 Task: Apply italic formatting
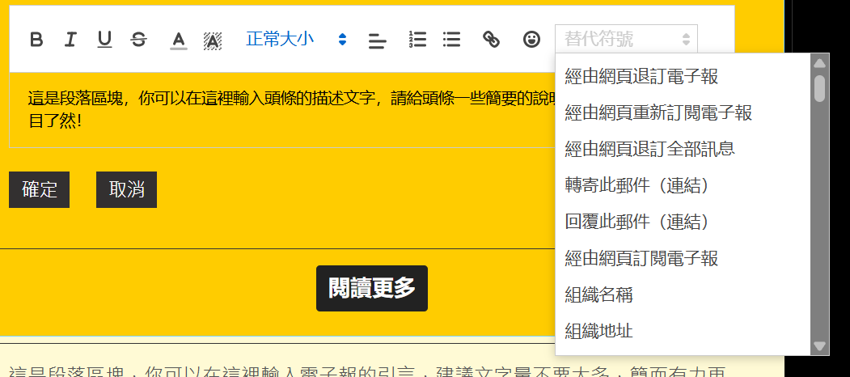click(70, 39)
